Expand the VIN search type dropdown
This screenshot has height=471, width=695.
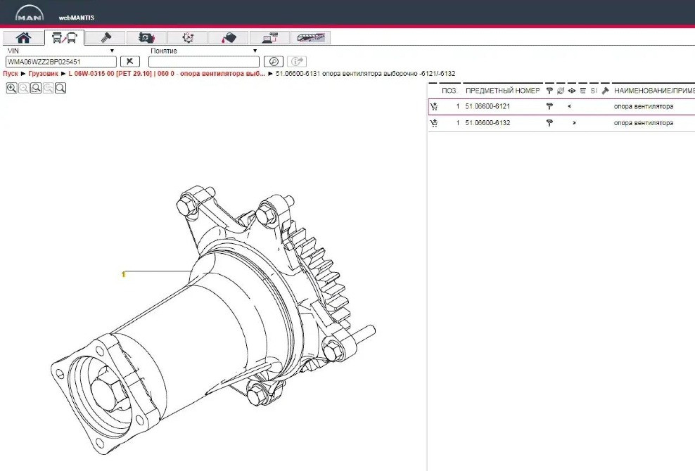112,51
